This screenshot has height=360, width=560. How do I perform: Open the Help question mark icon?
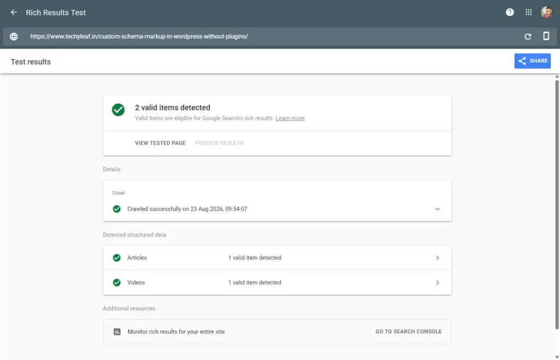(x=510, y=13)
